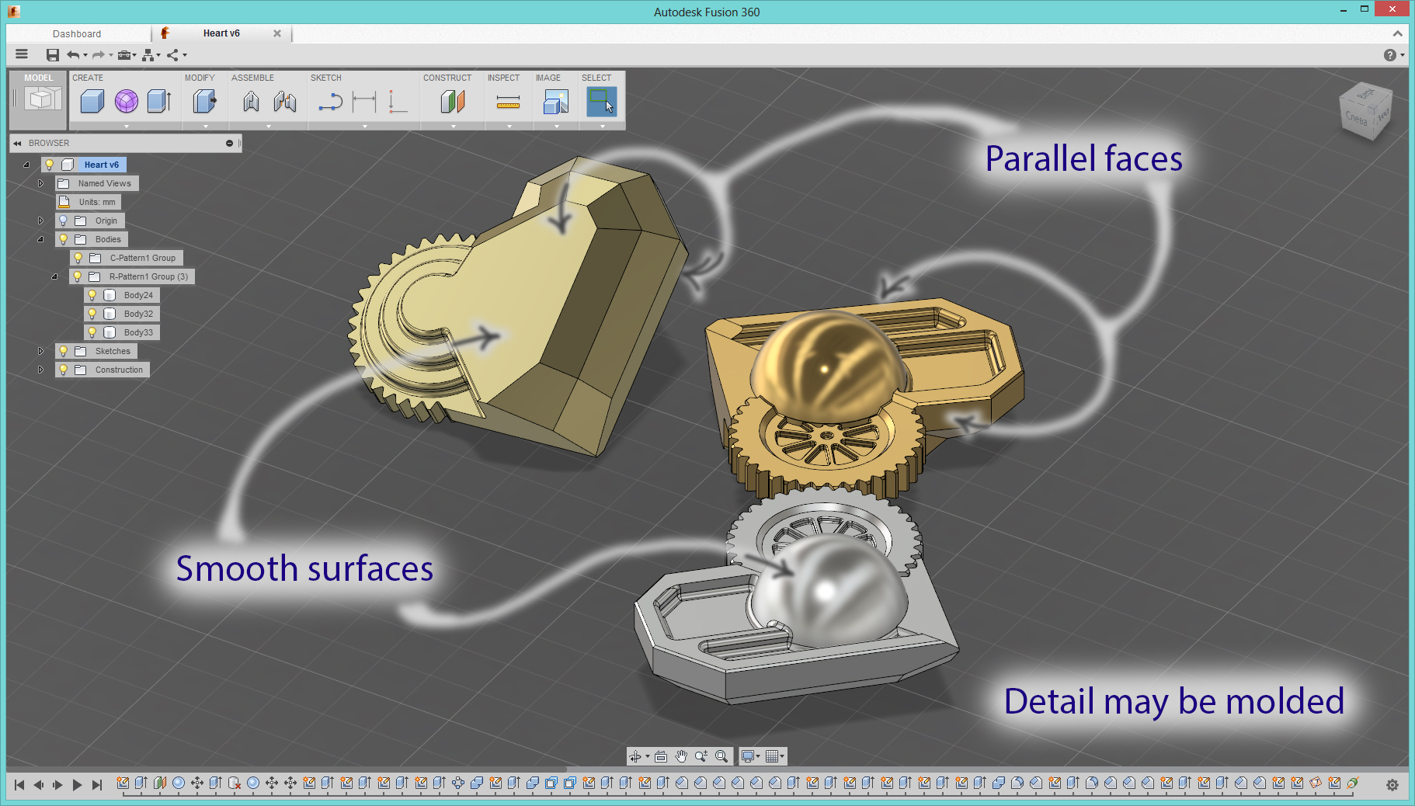
Task: Collapse the Bodies tree node
Action: [40, 239]
